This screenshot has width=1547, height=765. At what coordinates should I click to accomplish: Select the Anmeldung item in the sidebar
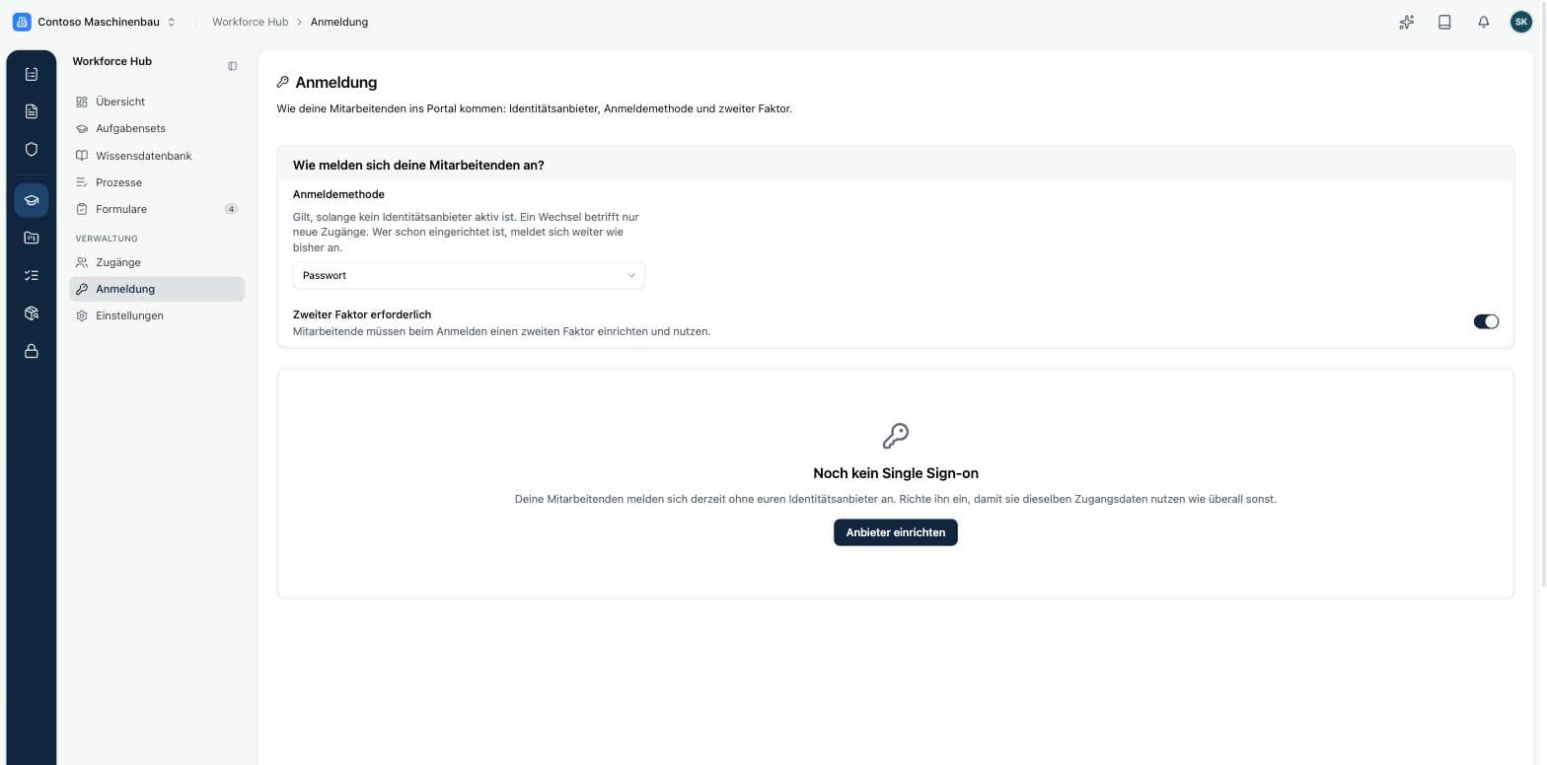pyautogui.click(x=157, y=289)
